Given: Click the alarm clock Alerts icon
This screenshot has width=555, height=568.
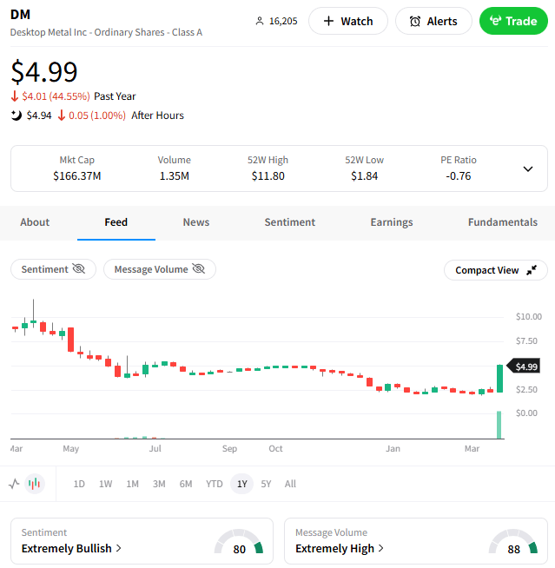Looking at the screenshot, I should pyautogui.click(x=415, y=22).
